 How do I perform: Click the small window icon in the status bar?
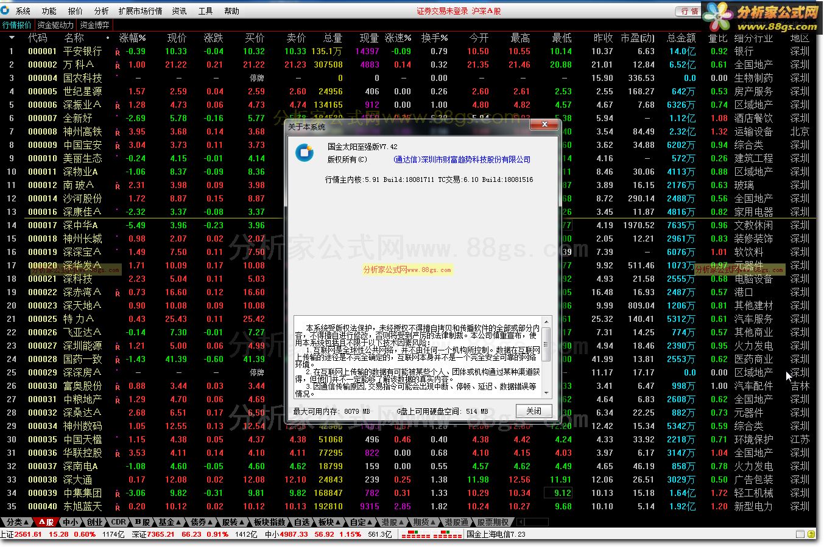(x=800, y=534)
